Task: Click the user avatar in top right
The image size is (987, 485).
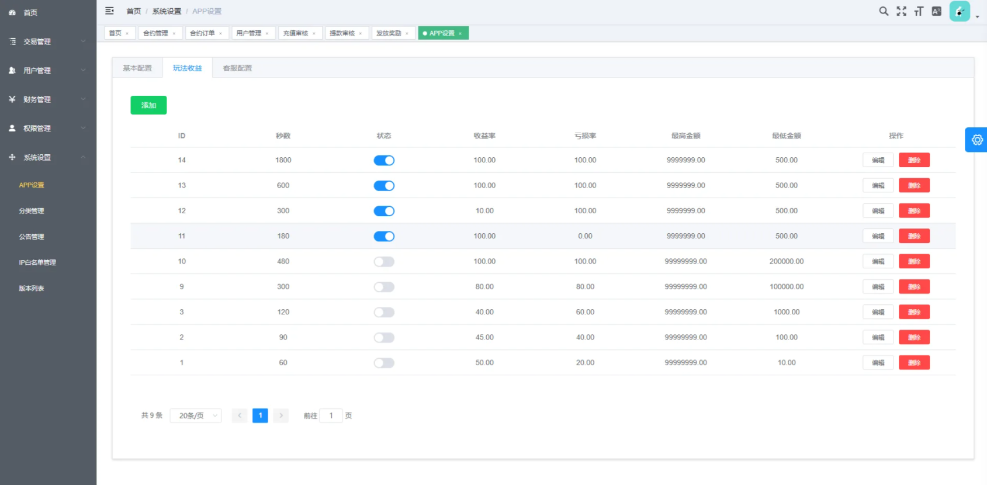Action: pyautogui.click(x=960, y=11)
